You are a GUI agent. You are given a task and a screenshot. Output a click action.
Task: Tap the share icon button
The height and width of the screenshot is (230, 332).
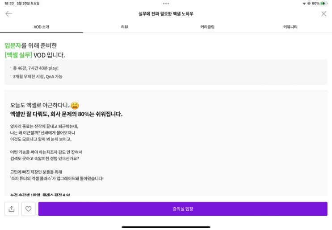[x=12, y=209]
